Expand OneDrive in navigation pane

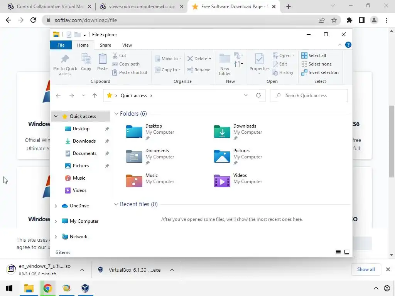(56, 206)
